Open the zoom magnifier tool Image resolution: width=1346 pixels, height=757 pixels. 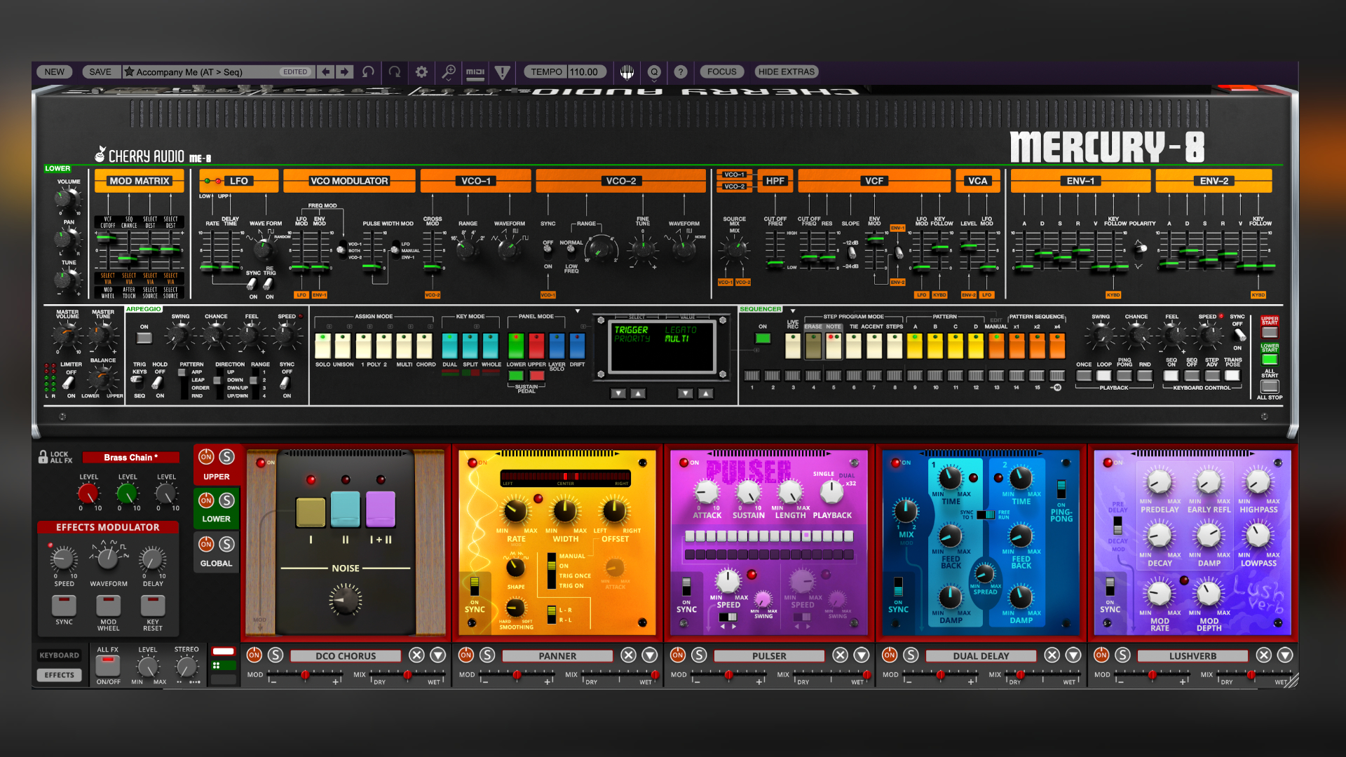point(449,71)
